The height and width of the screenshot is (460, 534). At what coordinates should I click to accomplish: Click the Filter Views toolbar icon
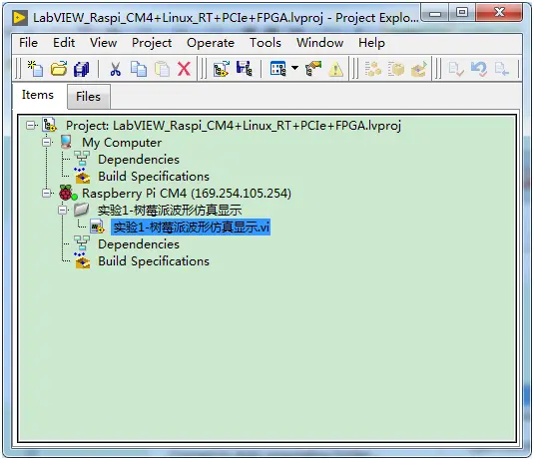(x=278, y=69)
